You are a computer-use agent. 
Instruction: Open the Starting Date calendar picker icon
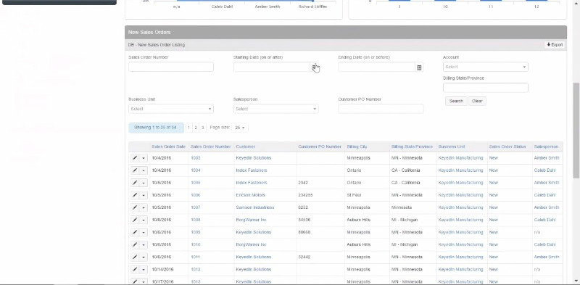point(315,67)
